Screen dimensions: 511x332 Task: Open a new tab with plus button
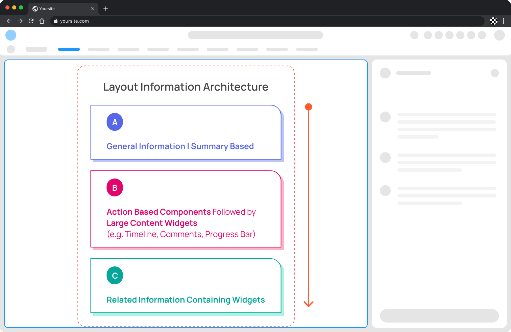[x=106, y=9]
